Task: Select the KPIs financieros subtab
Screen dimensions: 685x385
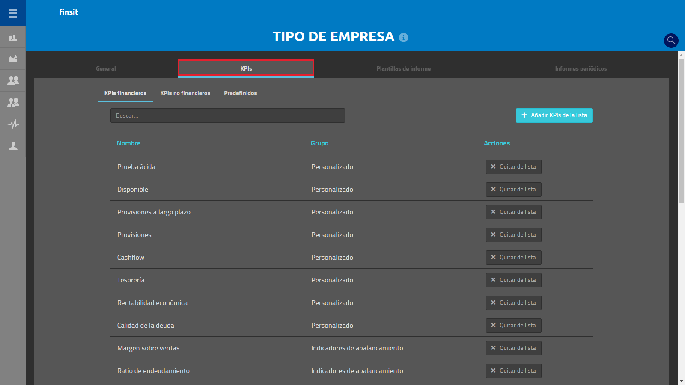Action: pos(125,93)
